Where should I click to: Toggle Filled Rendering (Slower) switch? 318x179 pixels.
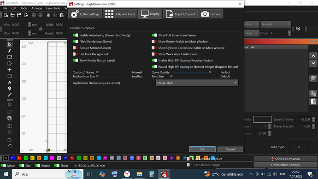76,42
